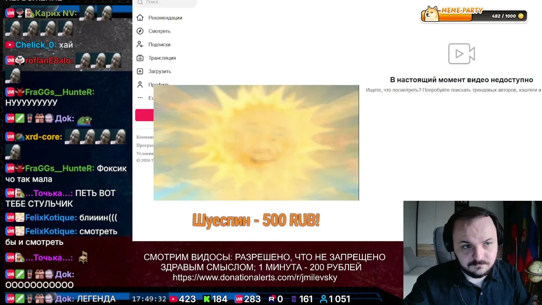Click the profile person icon in the sidebar

click(140, 85)
